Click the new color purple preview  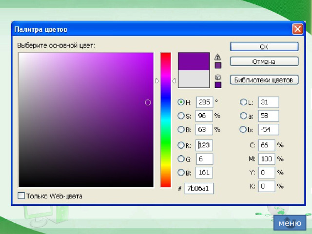[x=194, y=61]
